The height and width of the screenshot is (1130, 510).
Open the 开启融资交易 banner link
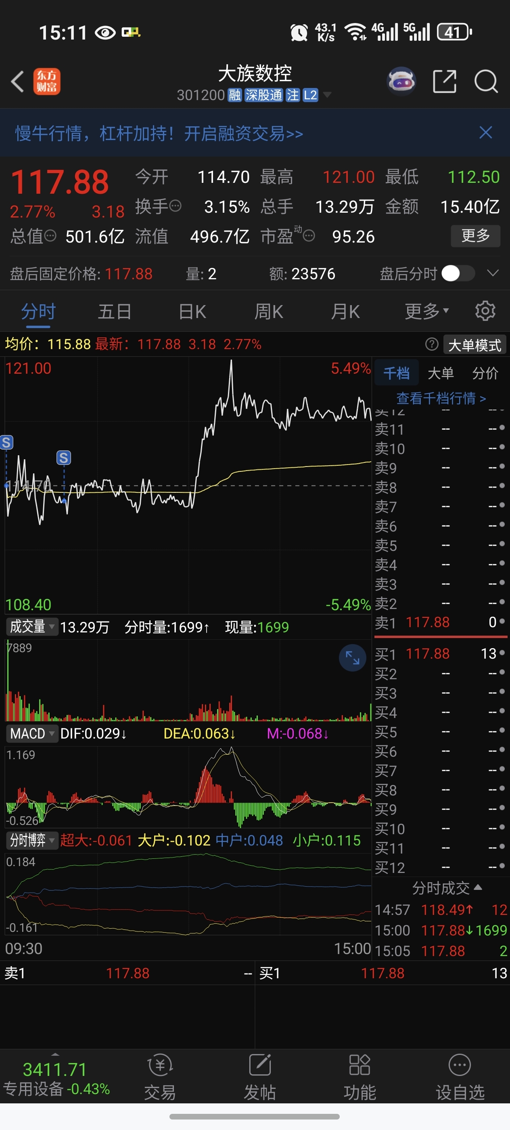pos(159,133)
